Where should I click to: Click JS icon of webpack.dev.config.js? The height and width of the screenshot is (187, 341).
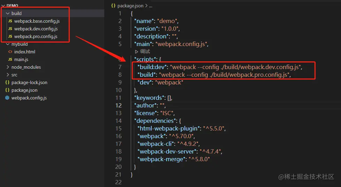point(10,29)
